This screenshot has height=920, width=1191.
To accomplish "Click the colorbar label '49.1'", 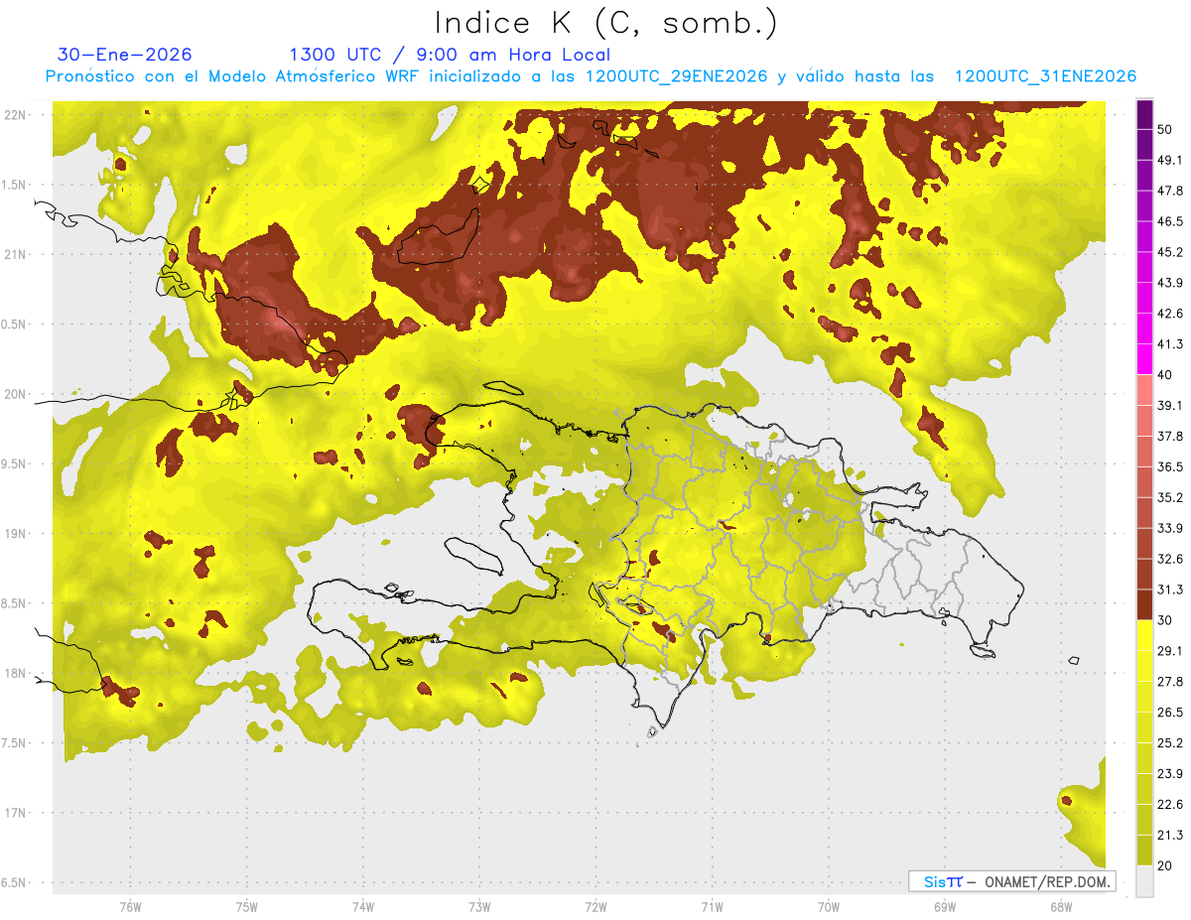I will [1170, 161].
